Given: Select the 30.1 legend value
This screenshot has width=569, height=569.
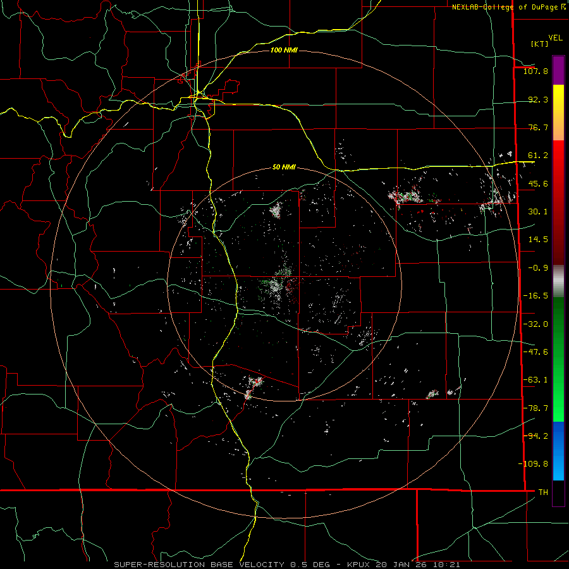Looking at the screenshot, I should pyautogui.click(x=538, y=212).
